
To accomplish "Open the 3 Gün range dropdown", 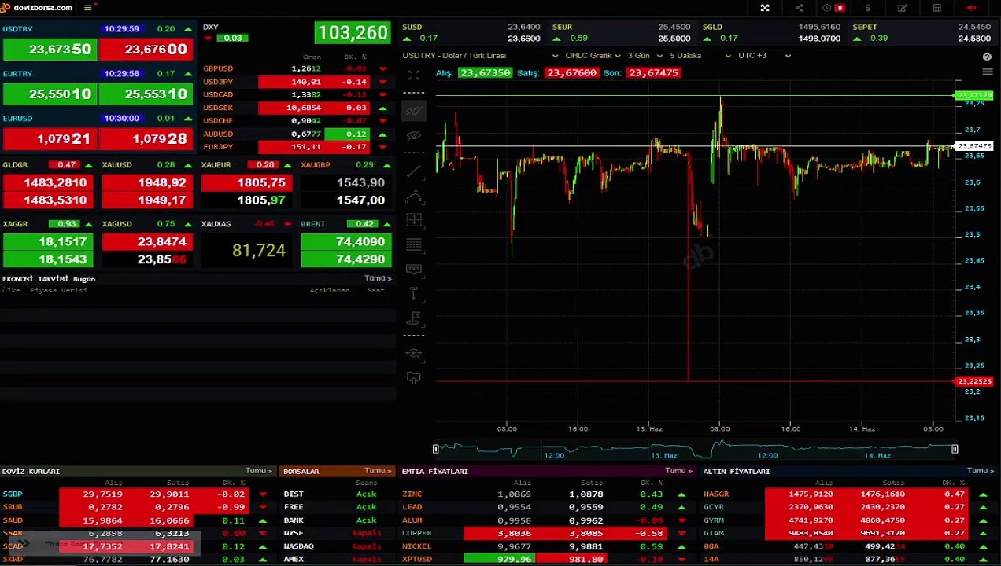I will (644, 56).
